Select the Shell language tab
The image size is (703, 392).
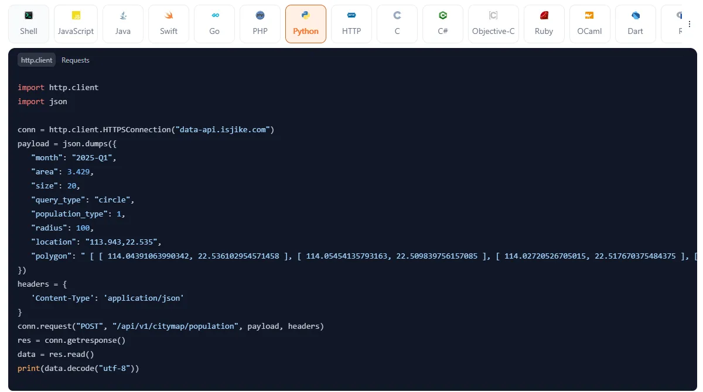tap(29, 24)
